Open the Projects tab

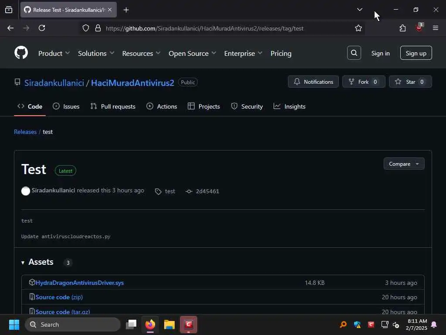point(204,106)
